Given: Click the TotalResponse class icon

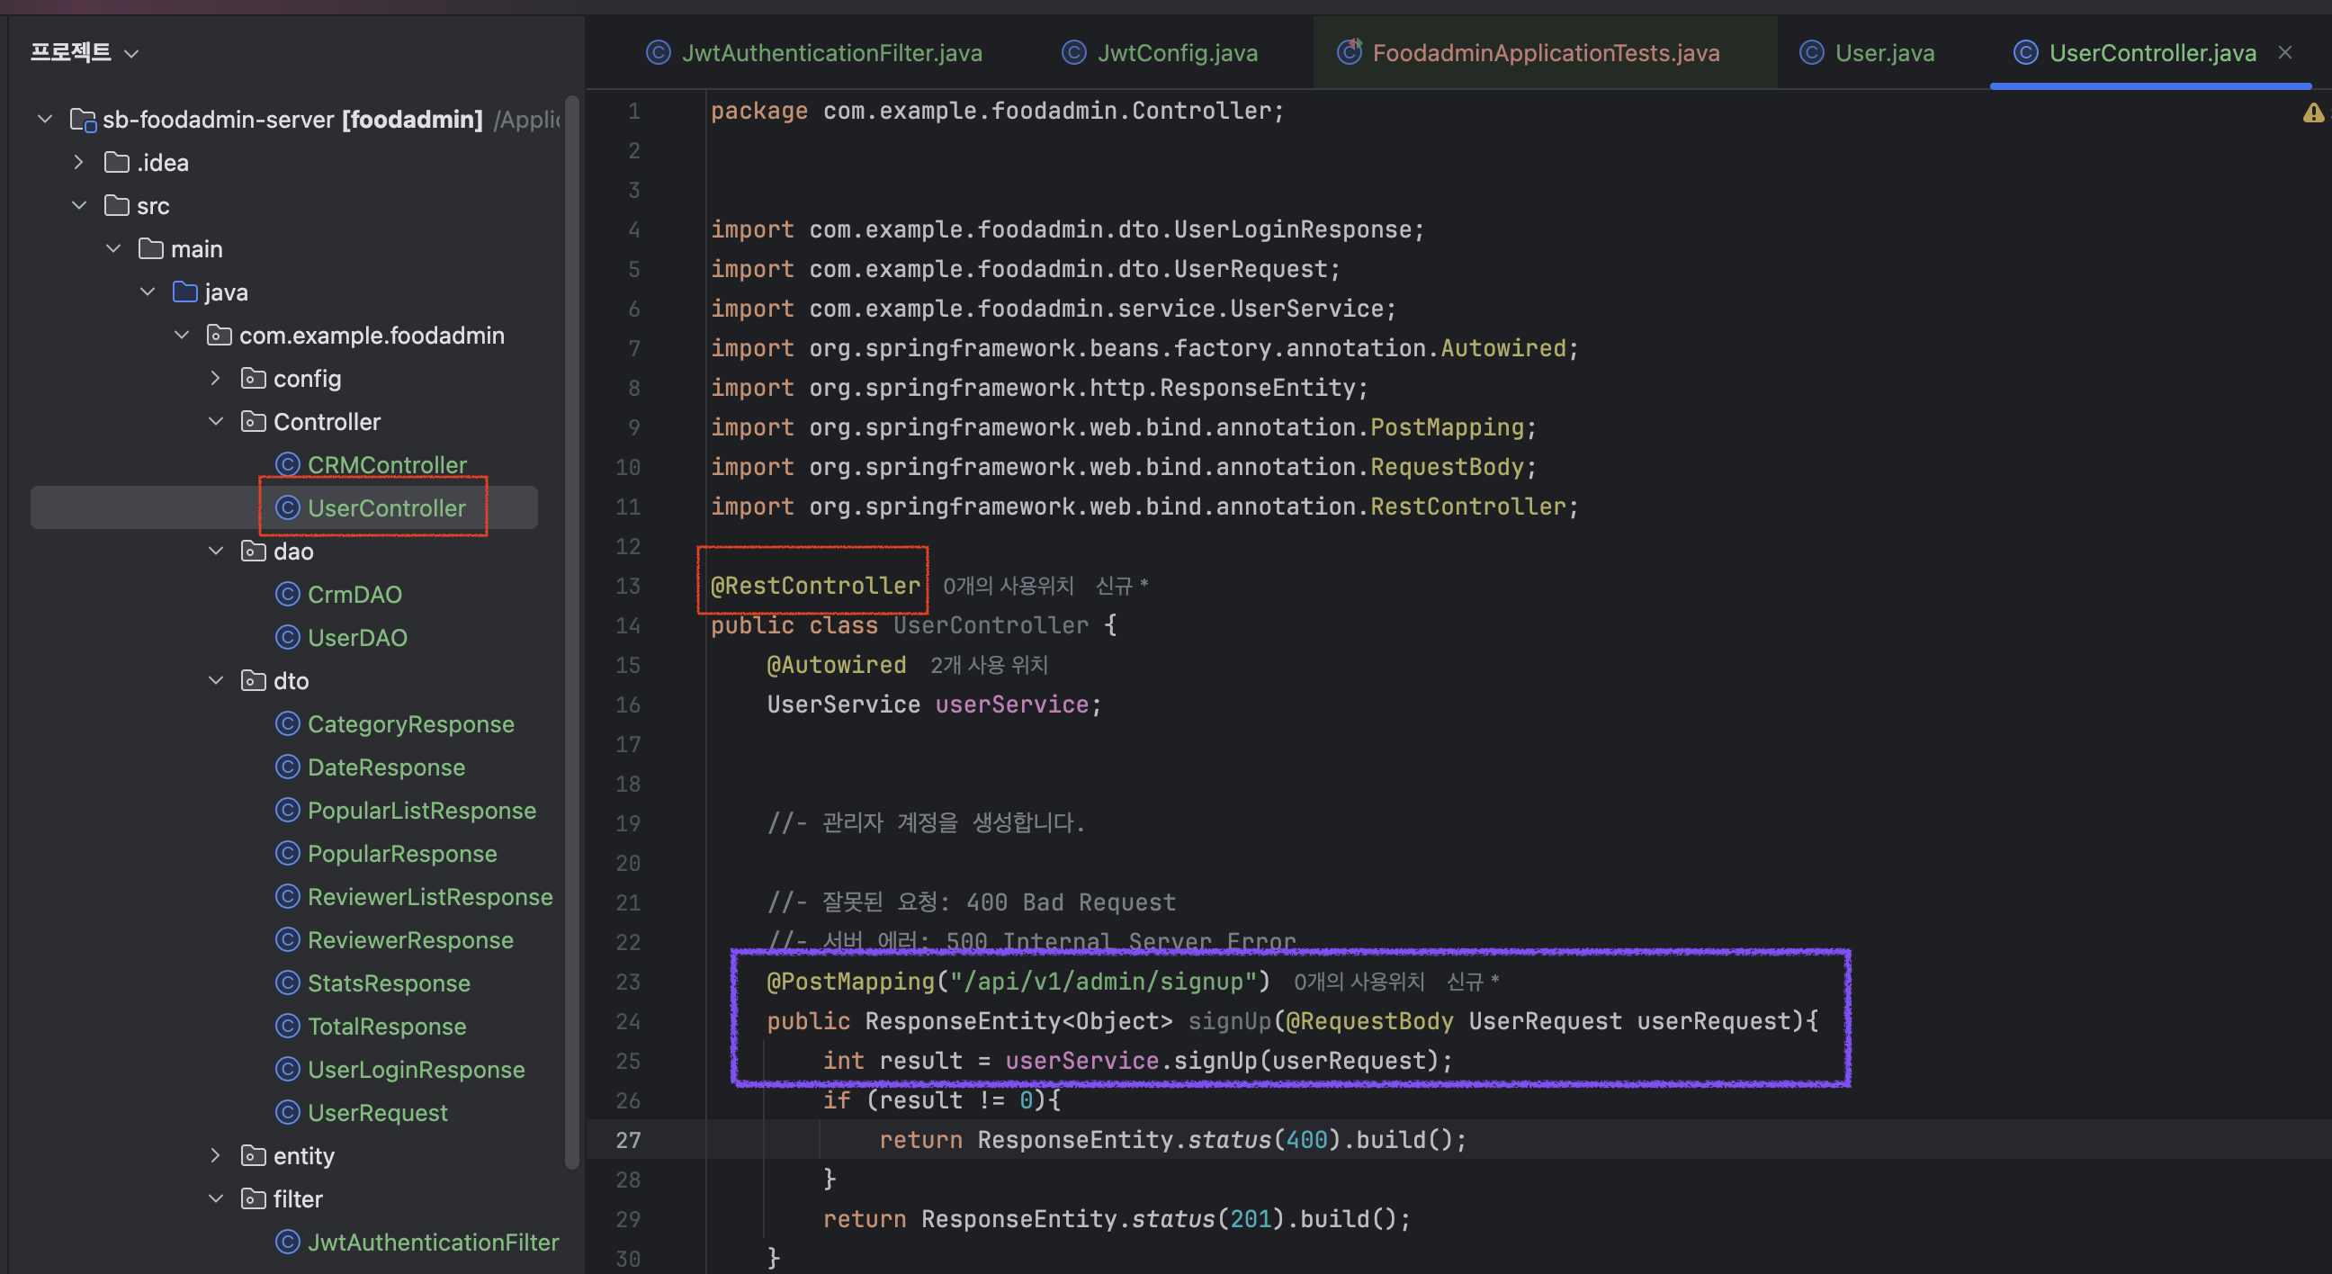Looking at the screenshot, I should [x=287, y=1026].
